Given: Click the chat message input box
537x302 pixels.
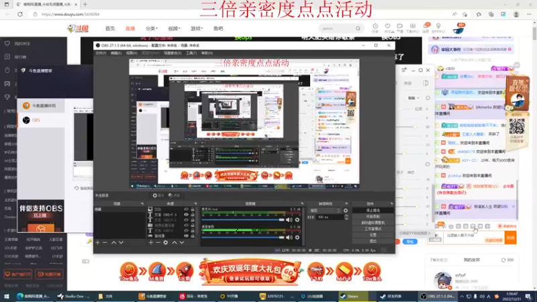Looking at the screenshot, I should [x=474, y=238].
